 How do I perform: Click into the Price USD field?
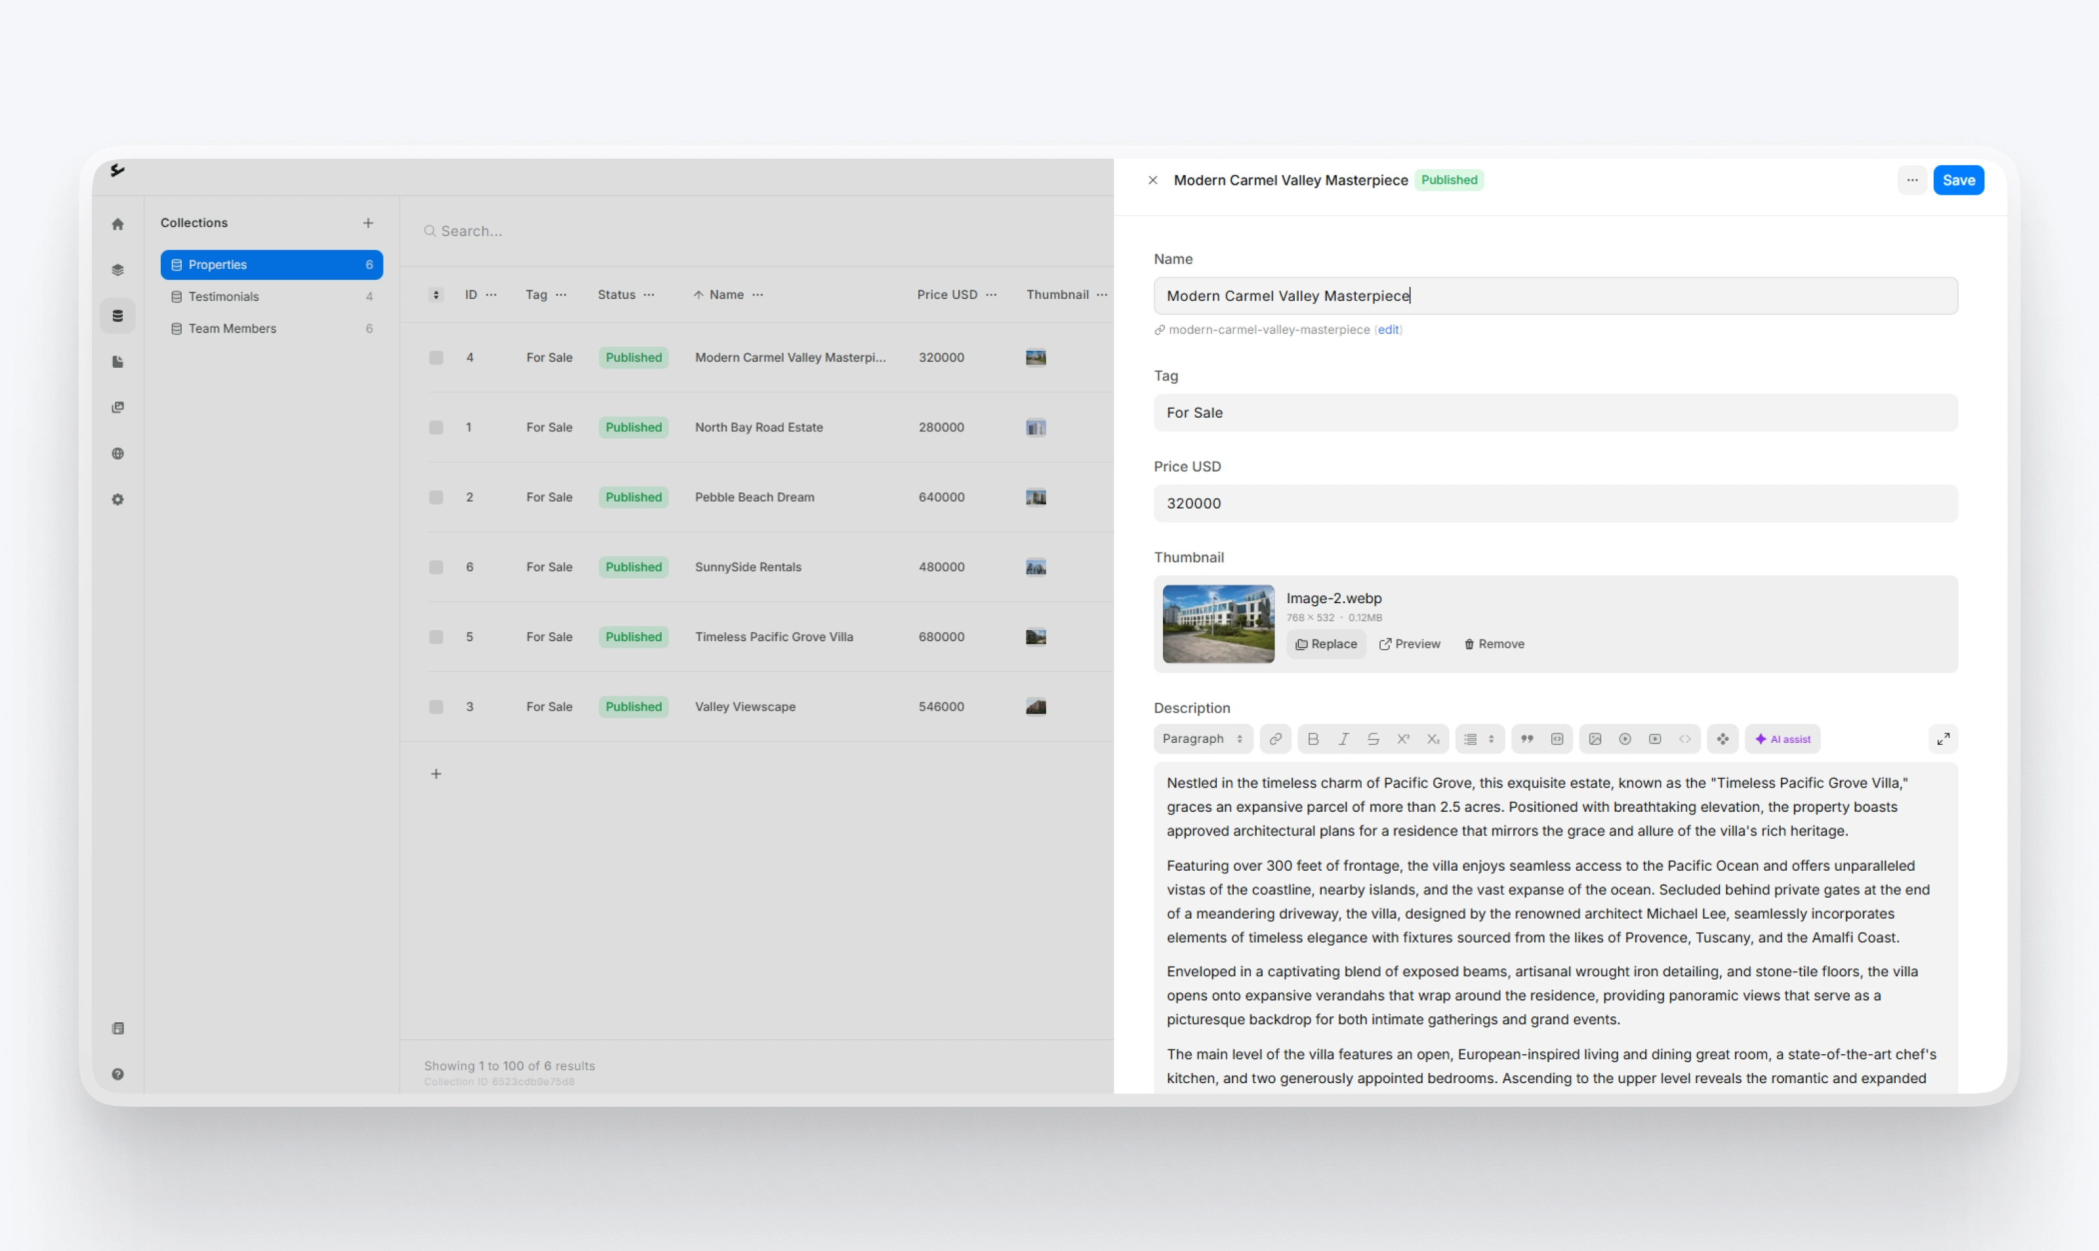[1556, 504]
